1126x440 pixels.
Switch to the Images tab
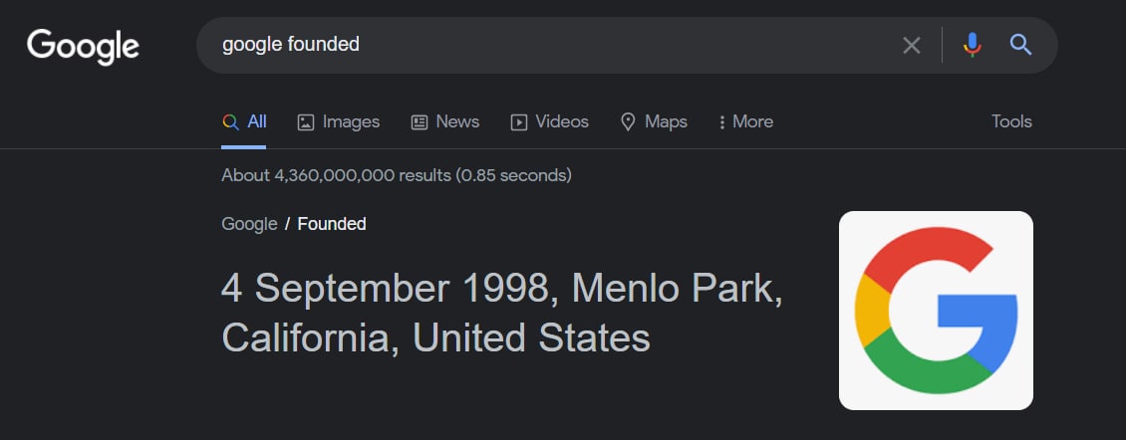click(x=338, y=122)
